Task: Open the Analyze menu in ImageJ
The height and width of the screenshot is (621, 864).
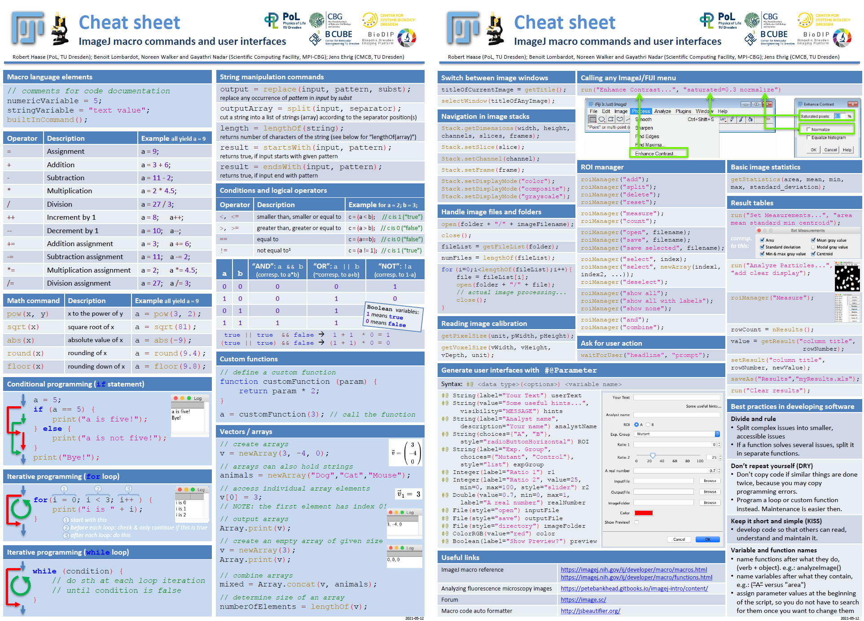Action: click(662, 111)
